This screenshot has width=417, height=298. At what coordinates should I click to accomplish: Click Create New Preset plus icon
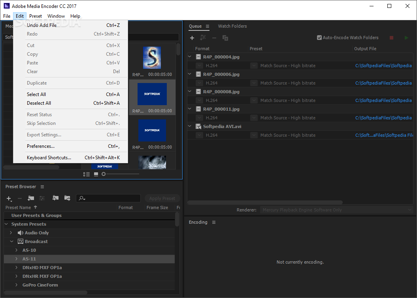tap(9, 198)
